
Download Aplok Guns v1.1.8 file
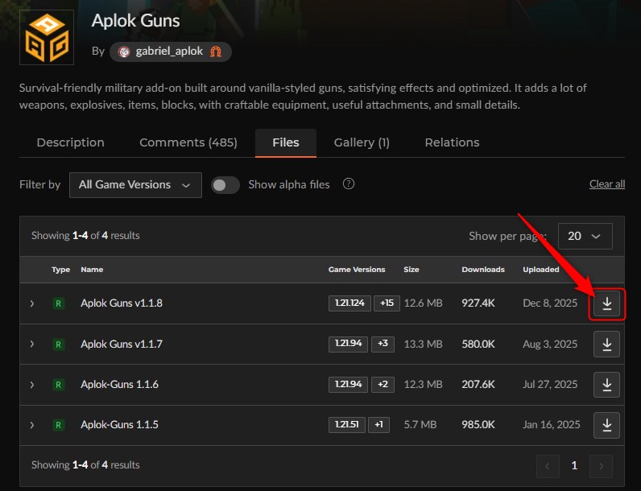click(x=606, y=303)
